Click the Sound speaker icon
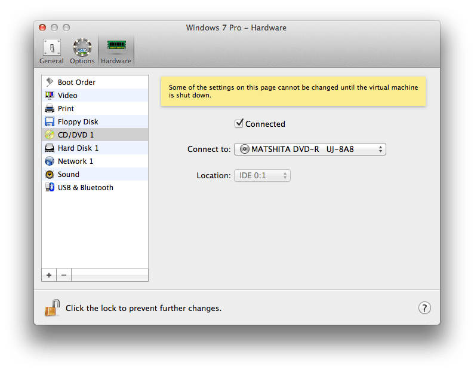474x372 pixels. [x=50, y=174]
